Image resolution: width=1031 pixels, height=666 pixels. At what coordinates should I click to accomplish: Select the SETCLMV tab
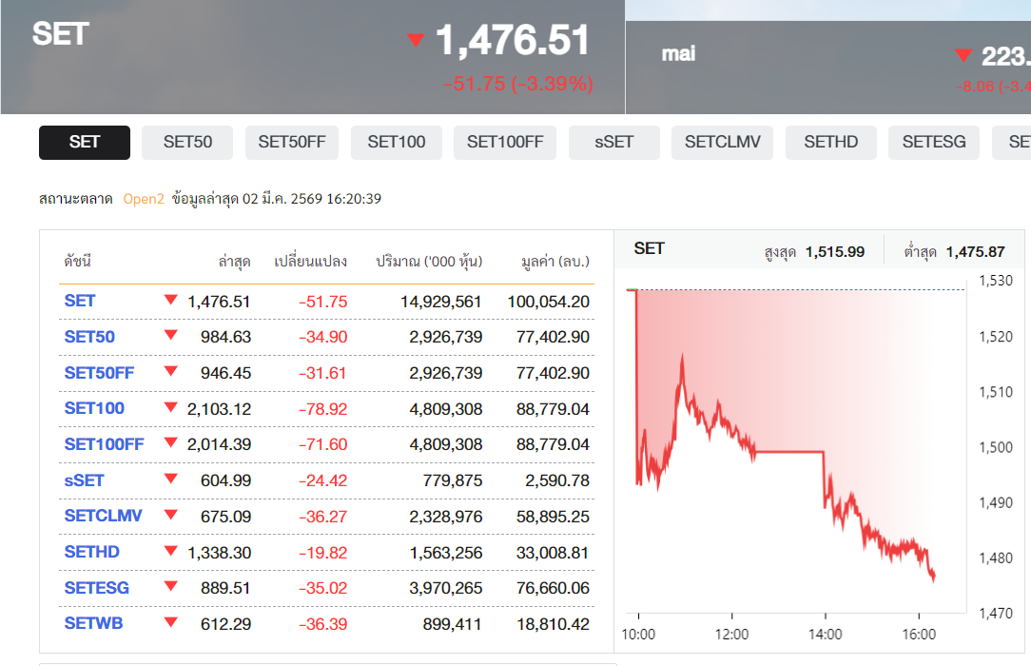[x=722, y=143]
